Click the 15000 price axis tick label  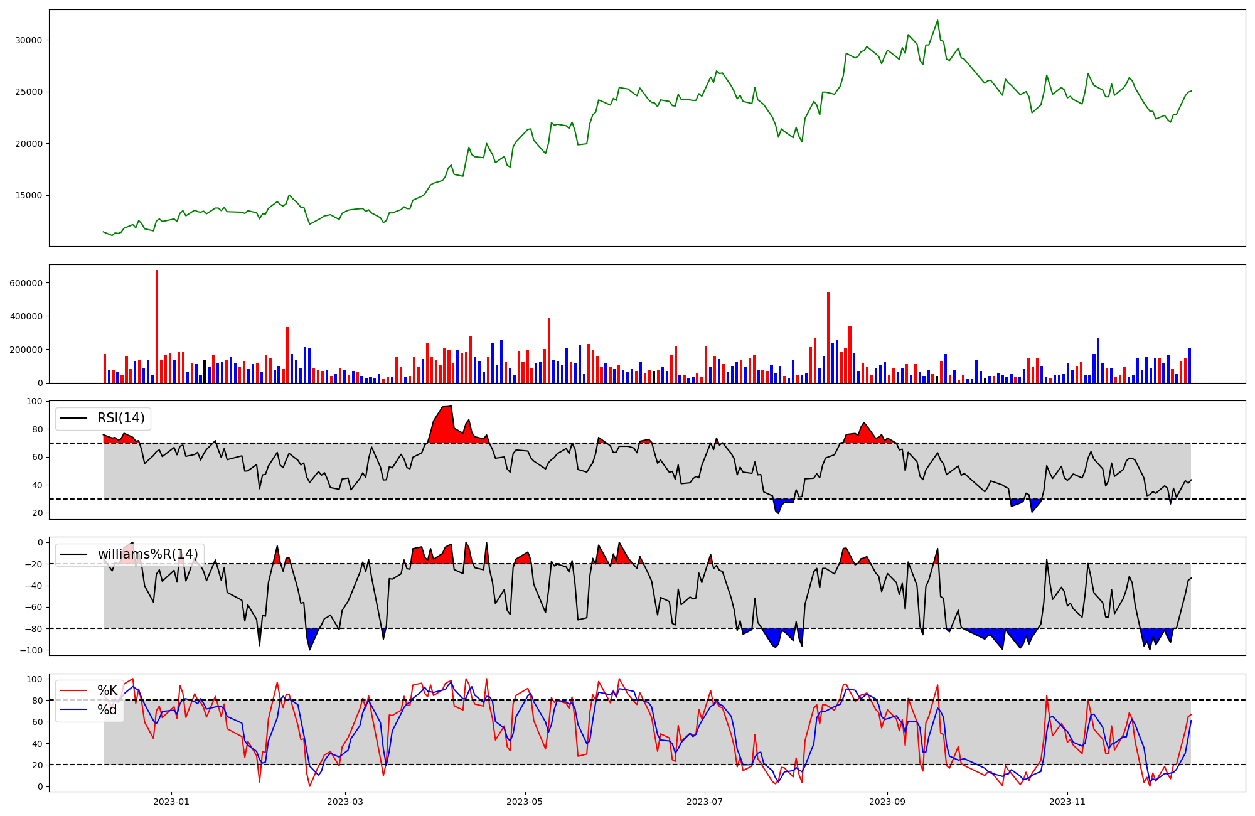coord(28,195)
